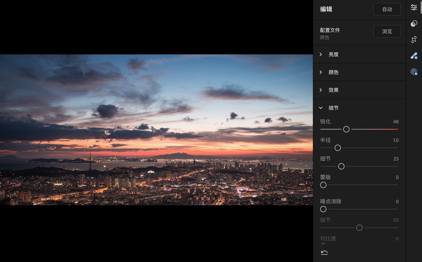Click the undo arrow below the panel
Image resolution: width=422 pixels, height=262 pixels.
point(324,252)
